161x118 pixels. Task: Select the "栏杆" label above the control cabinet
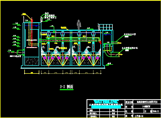[x=47, y=13]
